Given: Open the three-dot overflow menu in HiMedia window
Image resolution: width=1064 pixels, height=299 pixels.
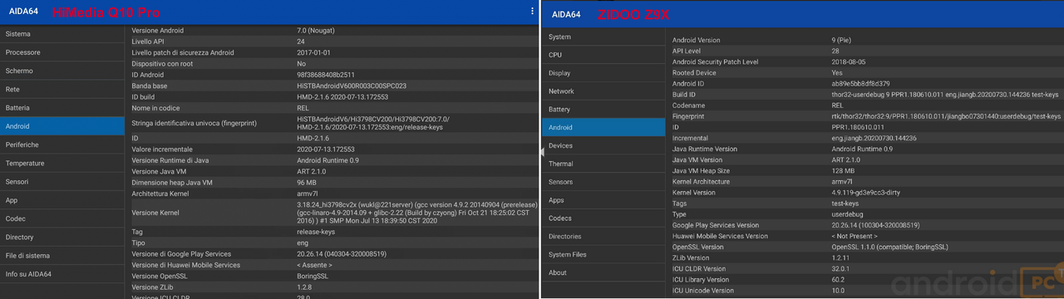Looking at the screenshot, I should (x=532, y=11).
